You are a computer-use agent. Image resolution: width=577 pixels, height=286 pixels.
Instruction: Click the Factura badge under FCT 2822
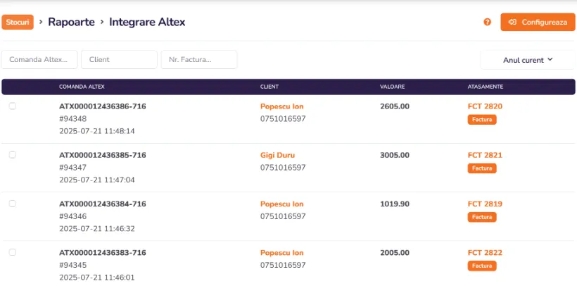point(482,266)
